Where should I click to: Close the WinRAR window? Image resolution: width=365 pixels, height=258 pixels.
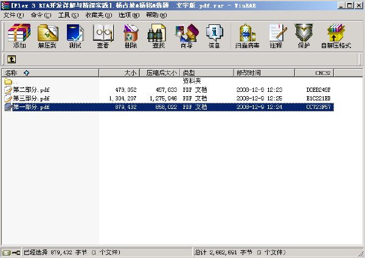[x=359, y=5]
